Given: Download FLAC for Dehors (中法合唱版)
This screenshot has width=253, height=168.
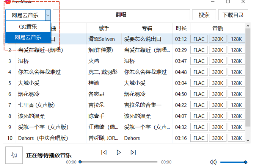Looking at the screenshot, I should point(199,138).
